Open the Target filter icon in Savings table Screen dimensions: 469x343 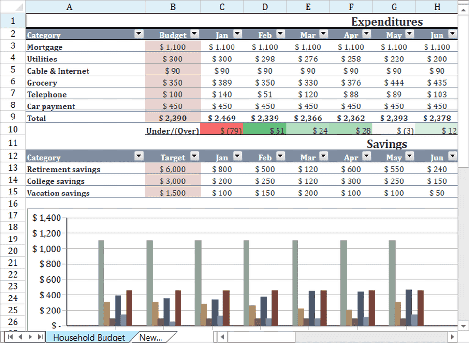pyautogui.click(x=195, y=156)
